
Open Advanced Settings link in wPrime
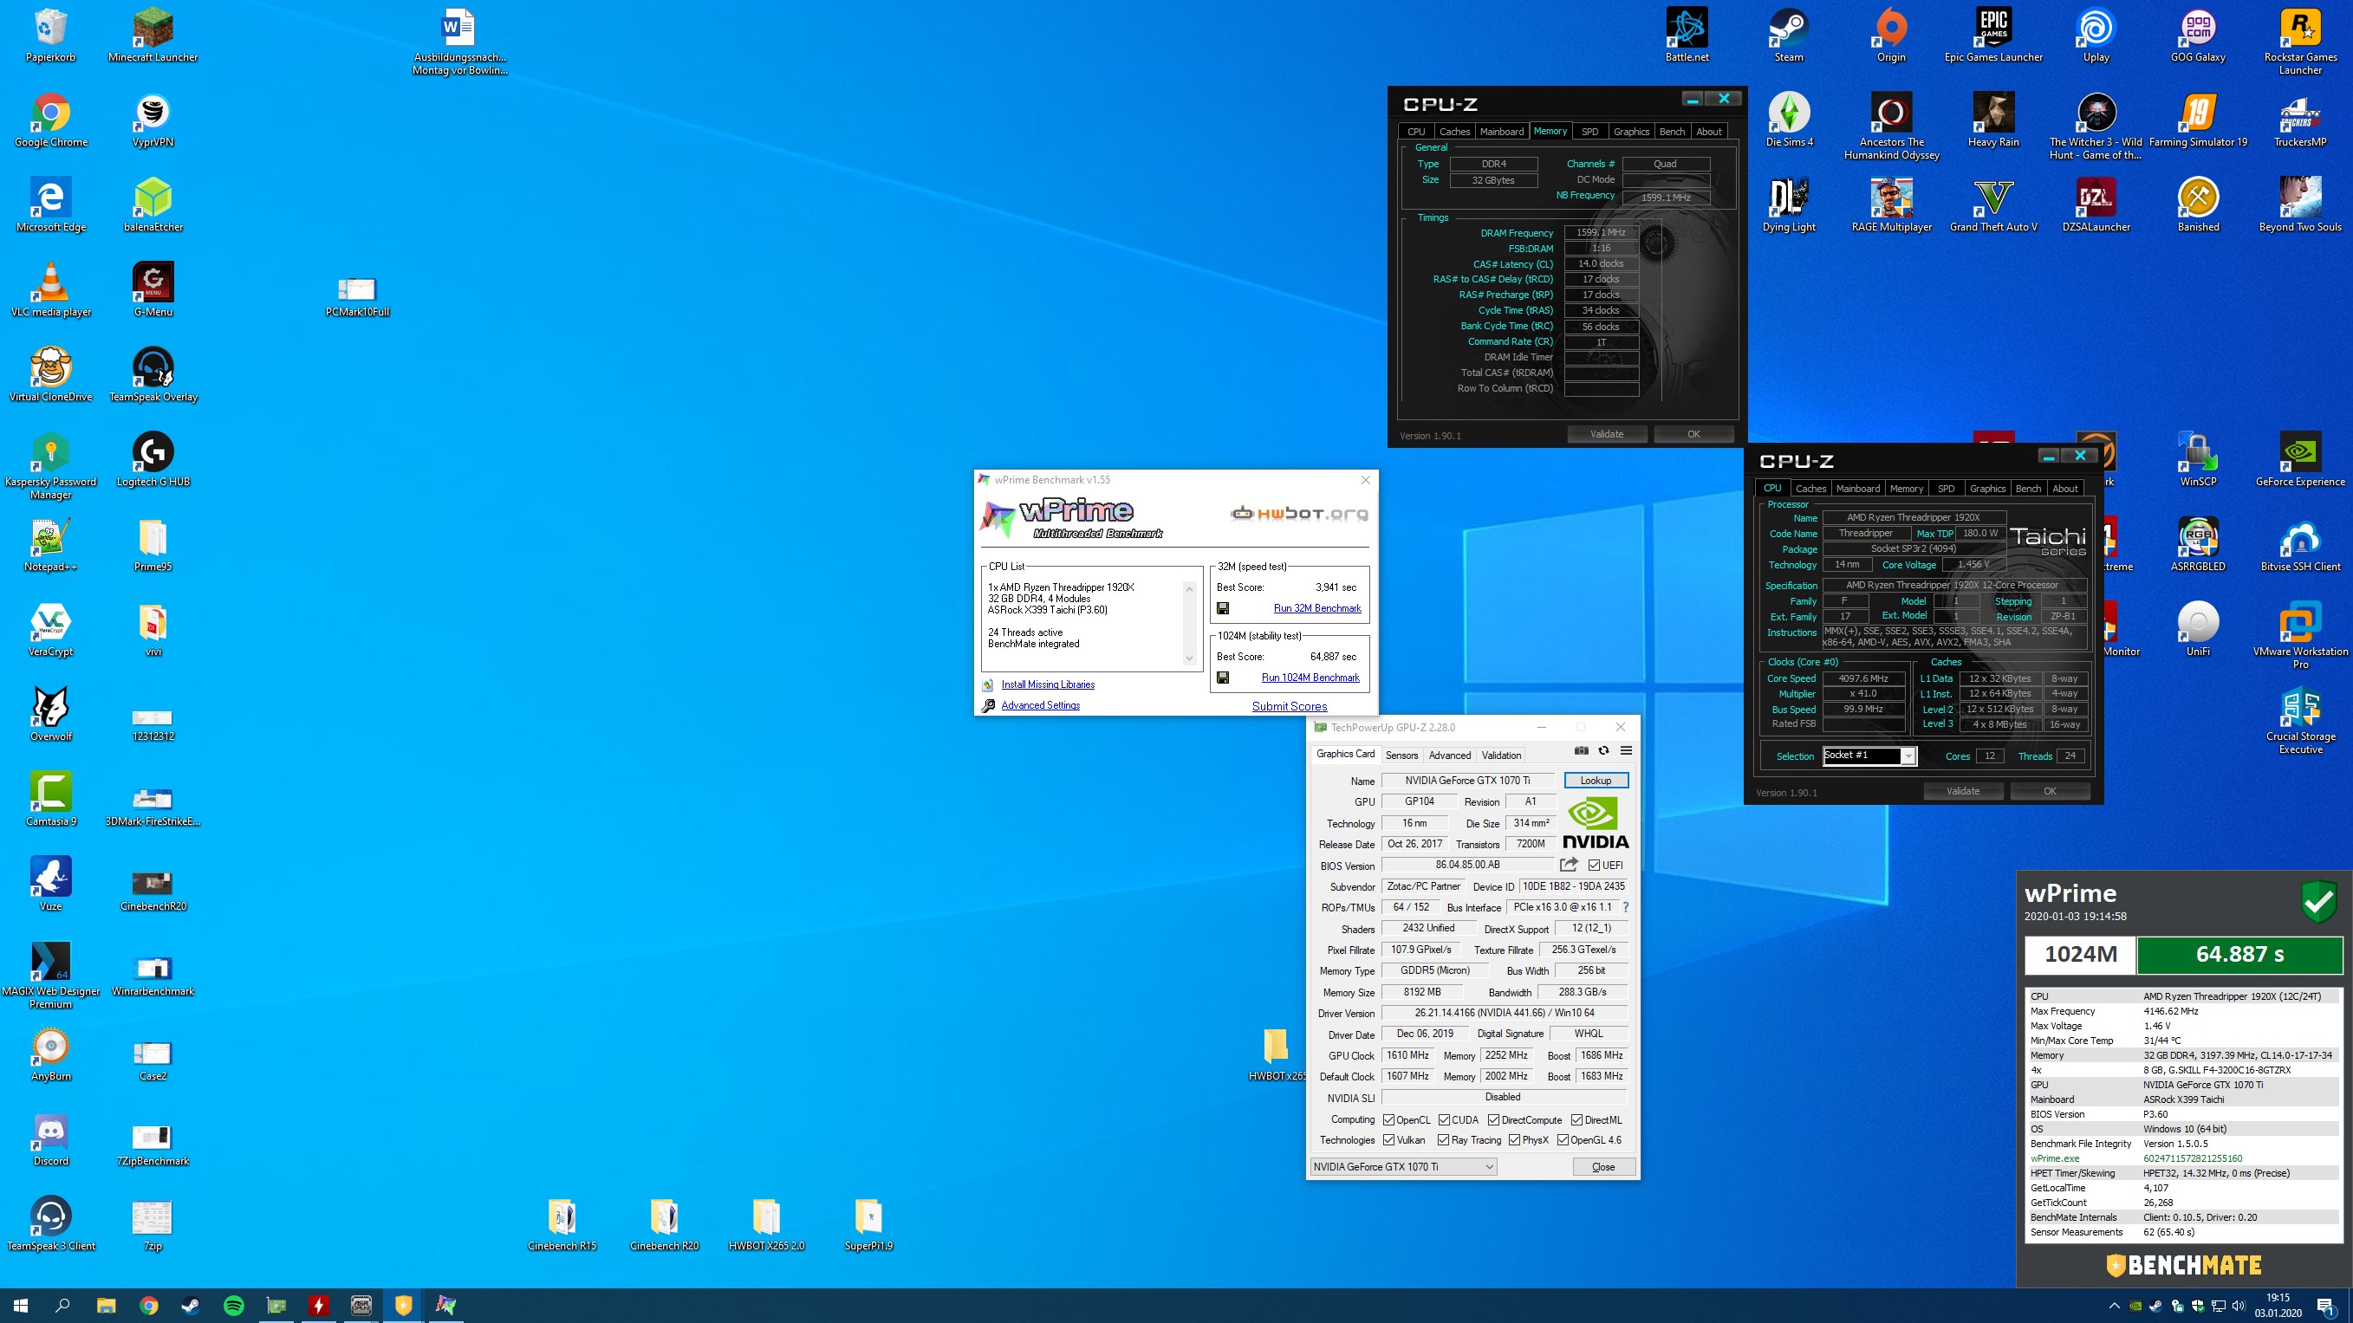[x=1040, y=706]
